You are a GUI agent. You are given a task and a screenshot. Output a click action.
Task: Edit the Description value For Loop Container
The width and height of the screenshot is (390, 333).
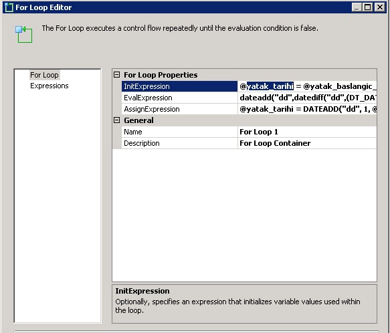(307, 143)
